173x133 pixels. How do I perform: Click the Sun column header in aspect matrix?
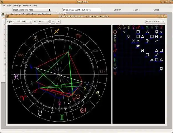119,27
